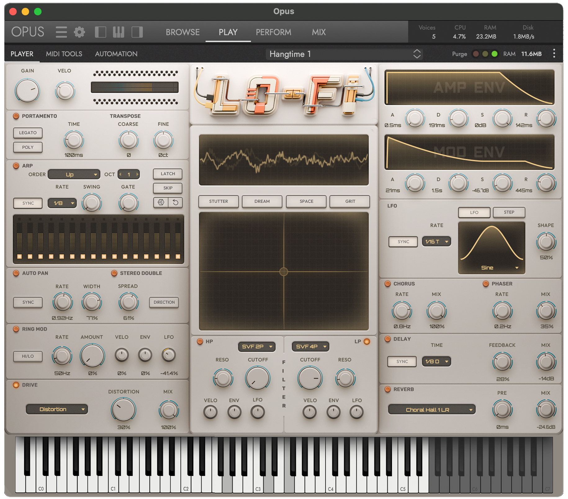Click the LP filter CUTOFF knob
This screenshot has height=499, width=568.
(310, 378)
